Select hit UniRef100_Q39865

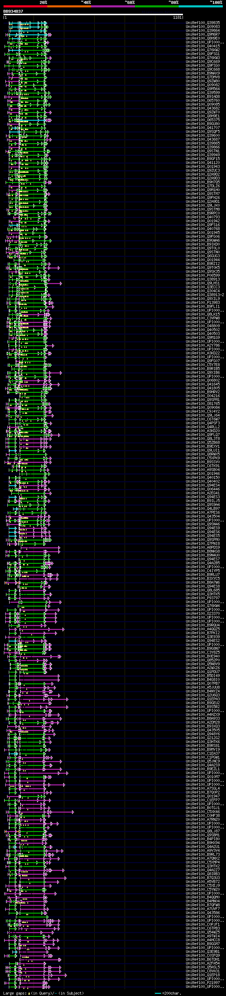pyautogui.click(x=203, y=143)
